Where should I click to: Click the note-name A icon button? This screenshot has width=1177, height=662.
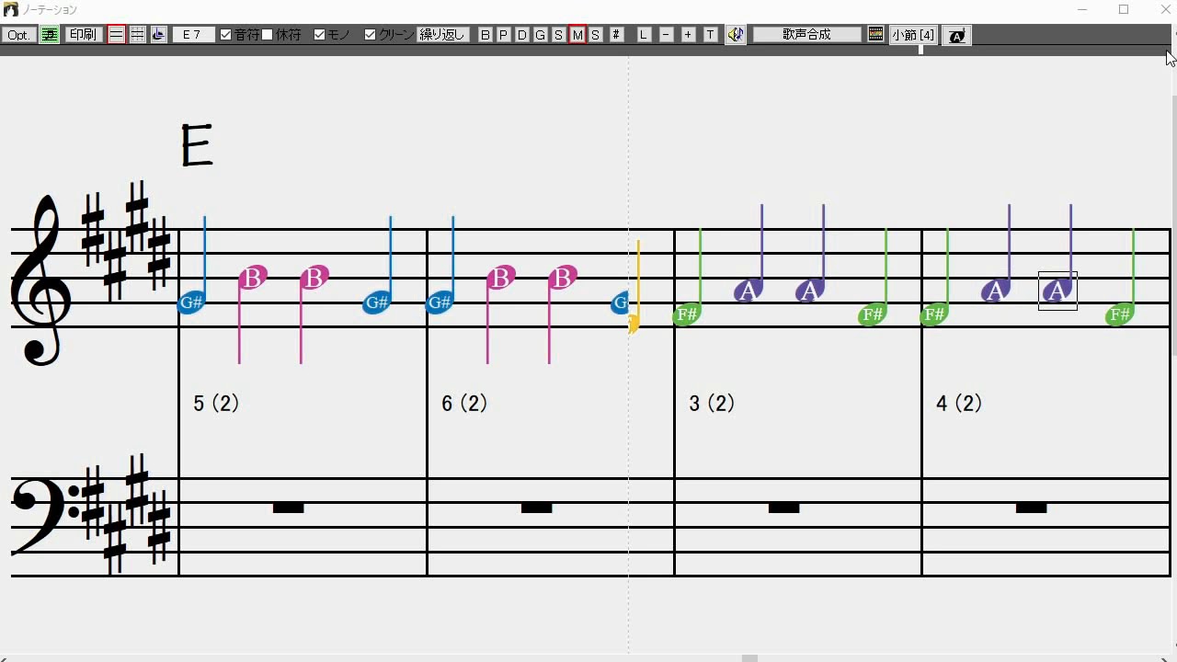point(956,36)
